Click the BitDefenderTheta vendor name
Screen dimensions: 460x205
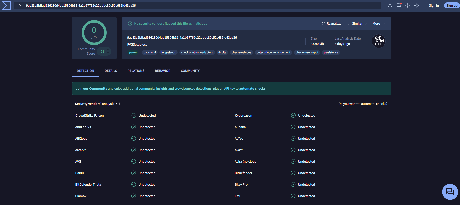point(88,185)
